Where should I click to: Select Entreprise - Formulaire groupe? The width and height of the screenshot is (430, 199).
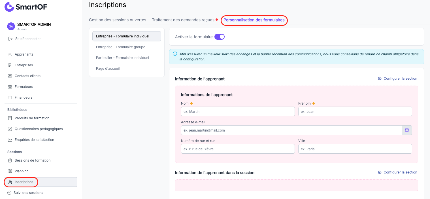pyautogui.click(x=127, y=47)
